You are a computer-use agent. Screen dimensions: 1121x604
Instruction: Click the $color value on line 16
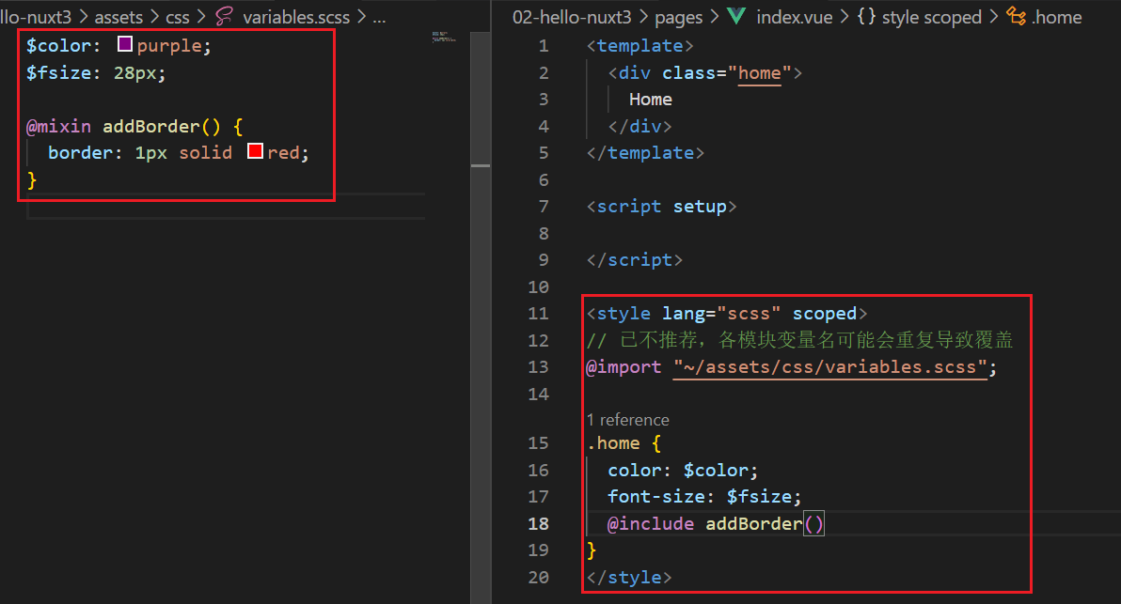[716, 471]
